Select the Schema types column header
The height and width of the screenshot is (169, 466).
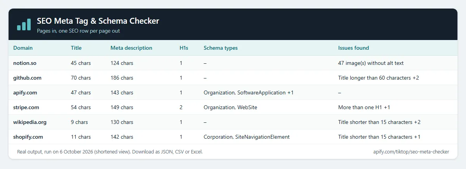[x=221, y=48]
